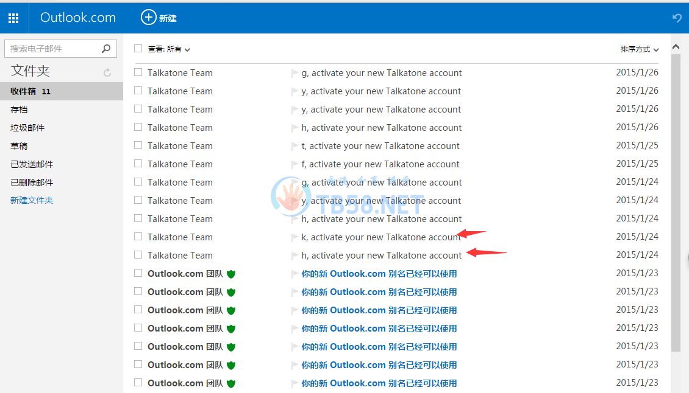Open 'f, activate your new Talkatone account' email

pos(380,164)
